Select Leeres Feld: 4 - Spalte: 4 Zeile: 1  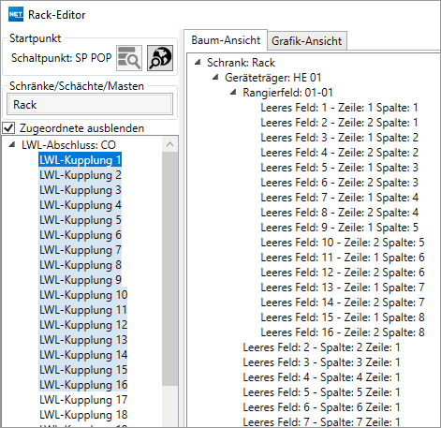pyautogui.click(x=321, y=377)
